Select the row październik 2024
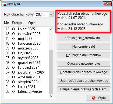113x104 pixels. coord(27,72)
